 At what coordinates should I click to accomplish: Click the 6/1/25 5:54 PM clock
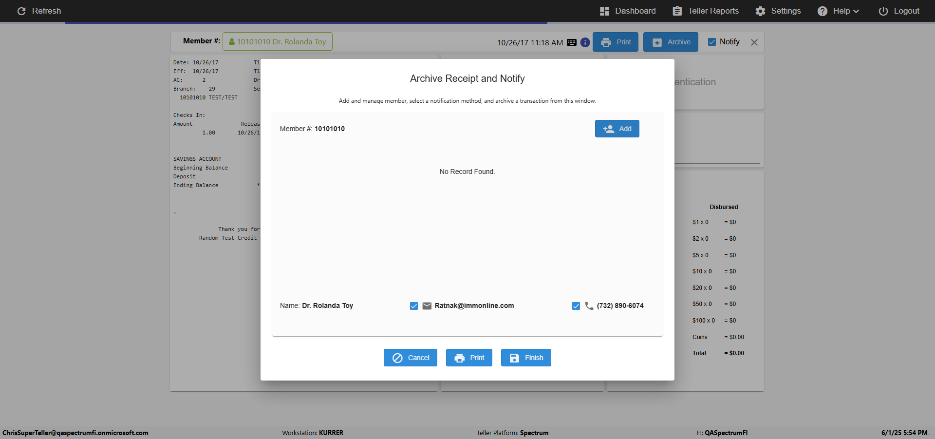(x=904, y=433)
